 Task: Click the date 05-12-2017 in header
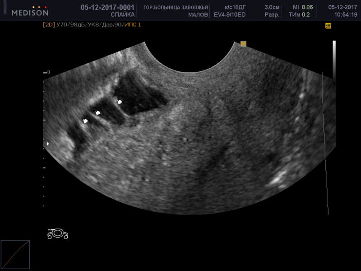[342, 7]
